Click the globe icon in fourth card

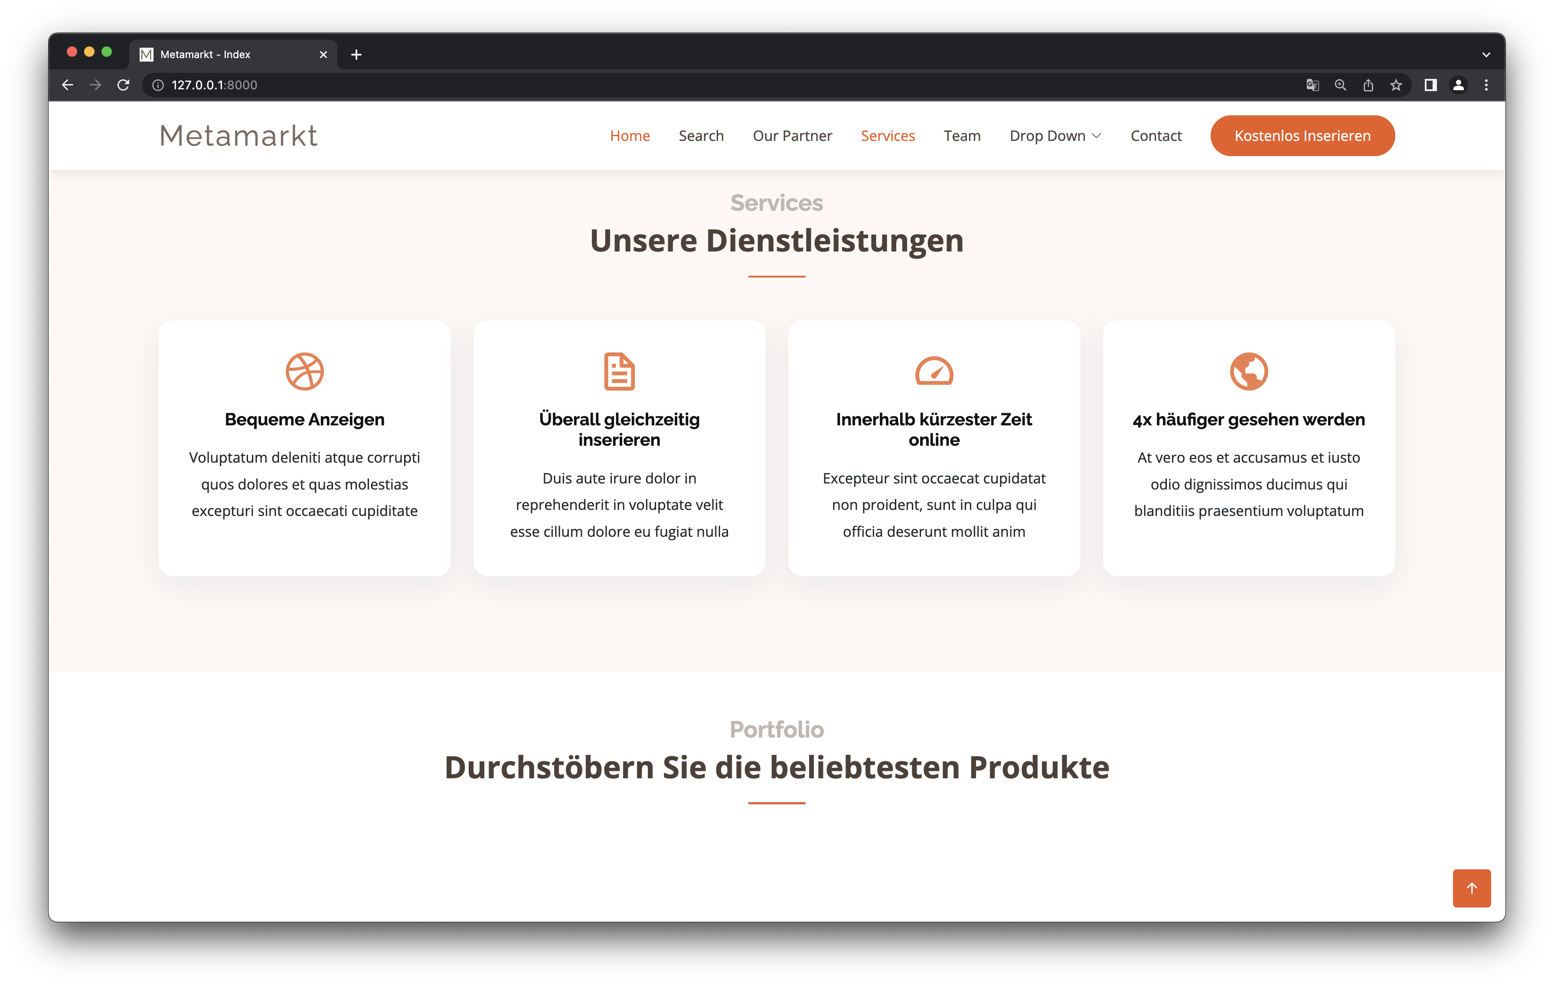[x=1249, y=371]
